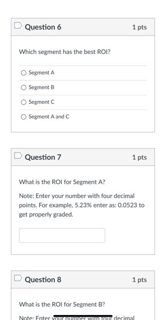Select the Segment A radio option
Image resolution: width=166 pixels, height=320 pixels.
(x=24, y=73)
